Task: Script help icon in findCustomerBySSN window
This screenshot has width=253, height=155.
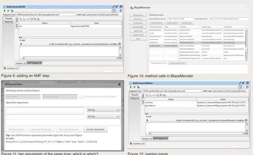Action: click(x=119, y=44)
